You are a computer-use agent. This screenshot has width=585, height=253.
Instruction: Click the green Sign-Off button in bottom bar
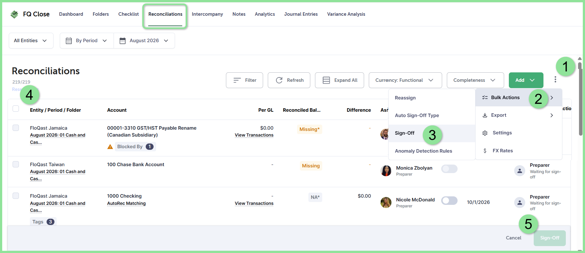550,238
